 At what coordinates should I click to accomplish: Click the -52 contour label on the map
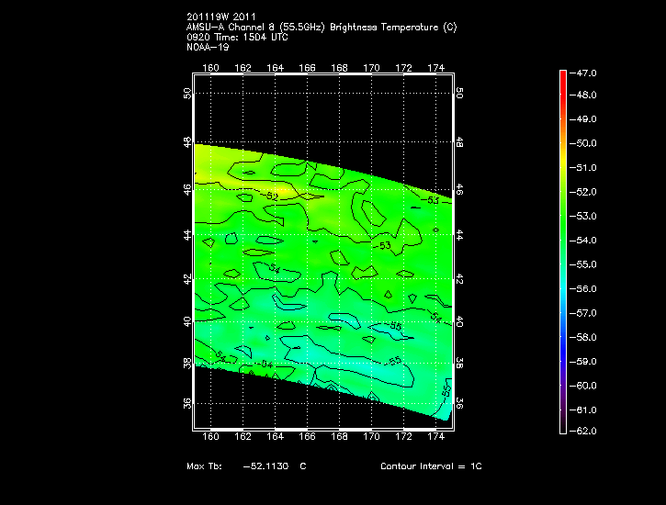tap(272, 196)
